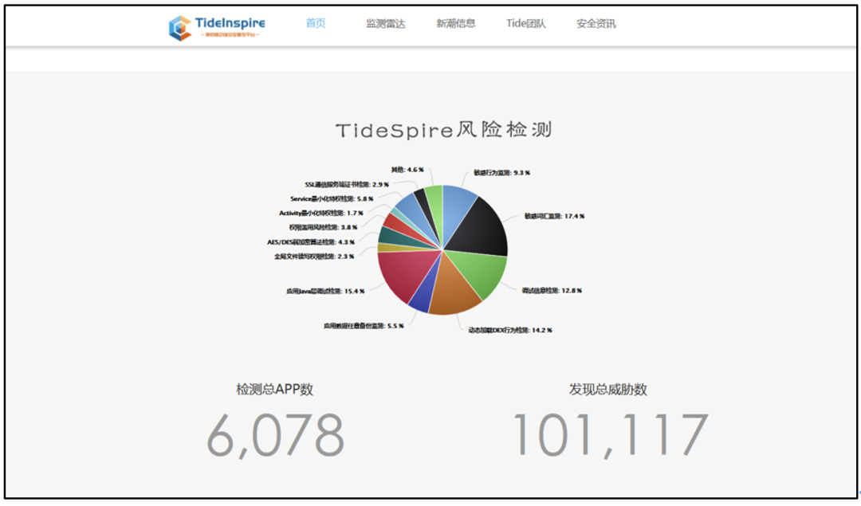Click the 敏感行为监测: 9.3 % label
861x506 pixels.
tap(502, 173)
